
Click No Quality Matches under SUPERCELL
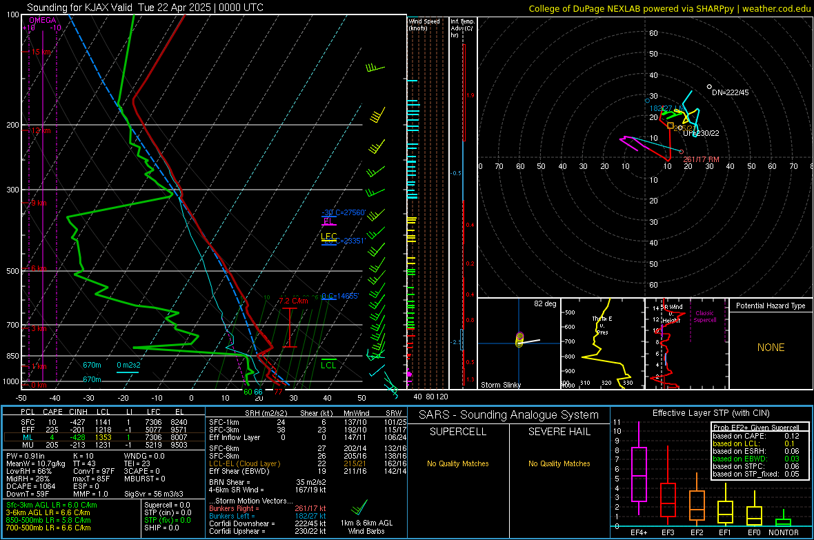point(458,463)
